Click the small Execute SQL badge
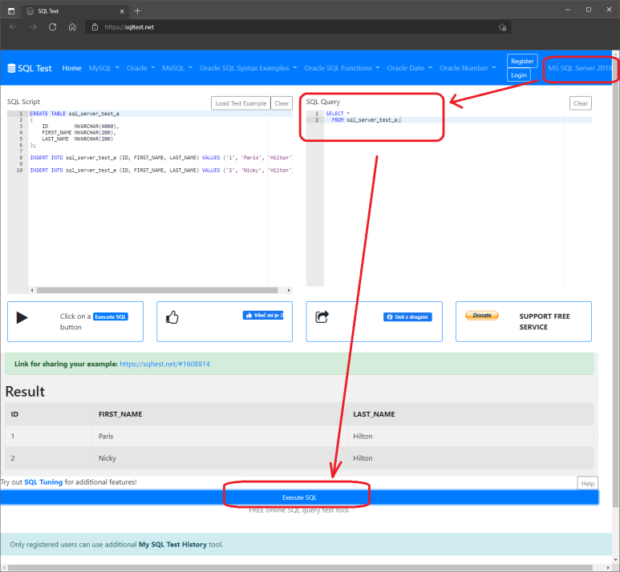The image size is (620, 572). 111,316
